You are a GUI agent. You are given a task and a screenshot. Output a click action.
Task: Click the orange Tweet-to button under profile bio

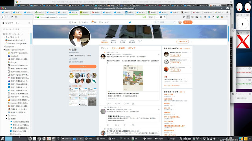83,66
